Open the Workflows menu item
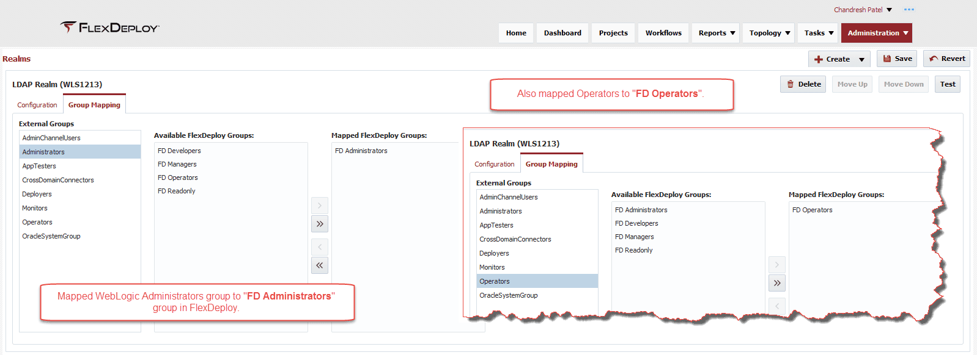Screen dimensions: 977x355 [663, 33]
